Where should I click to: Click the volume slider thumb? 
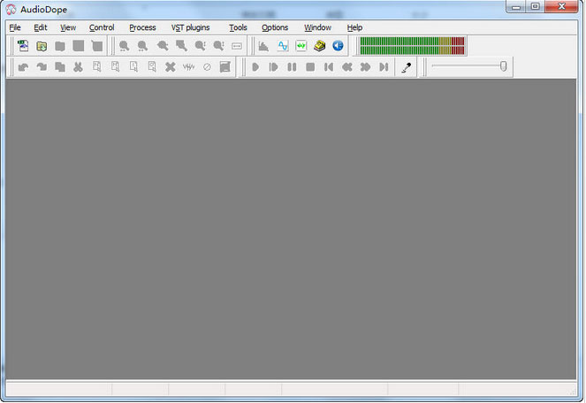503,66
